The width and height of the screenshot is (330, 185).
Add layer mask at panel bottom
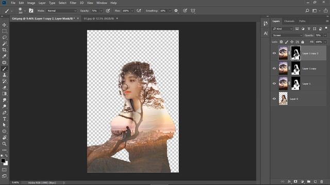[295, 181]
